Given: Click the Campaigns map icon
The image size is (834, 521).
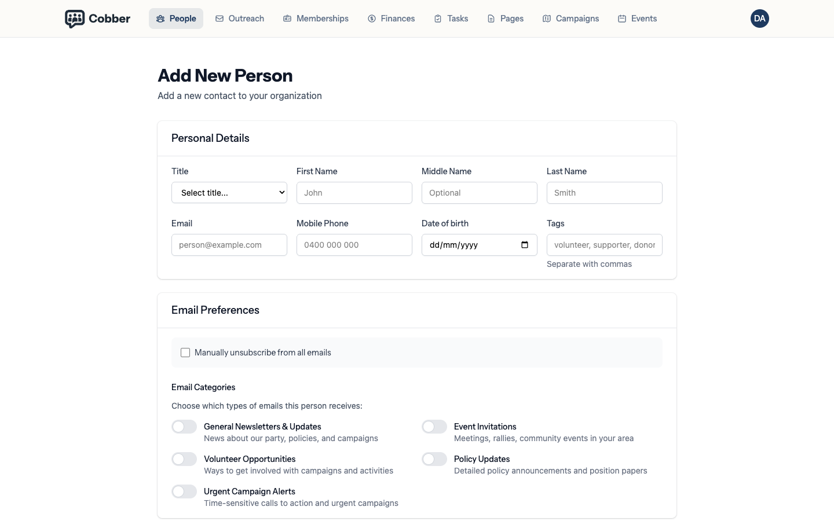Looking at the screenshot, I should (547, 19).
